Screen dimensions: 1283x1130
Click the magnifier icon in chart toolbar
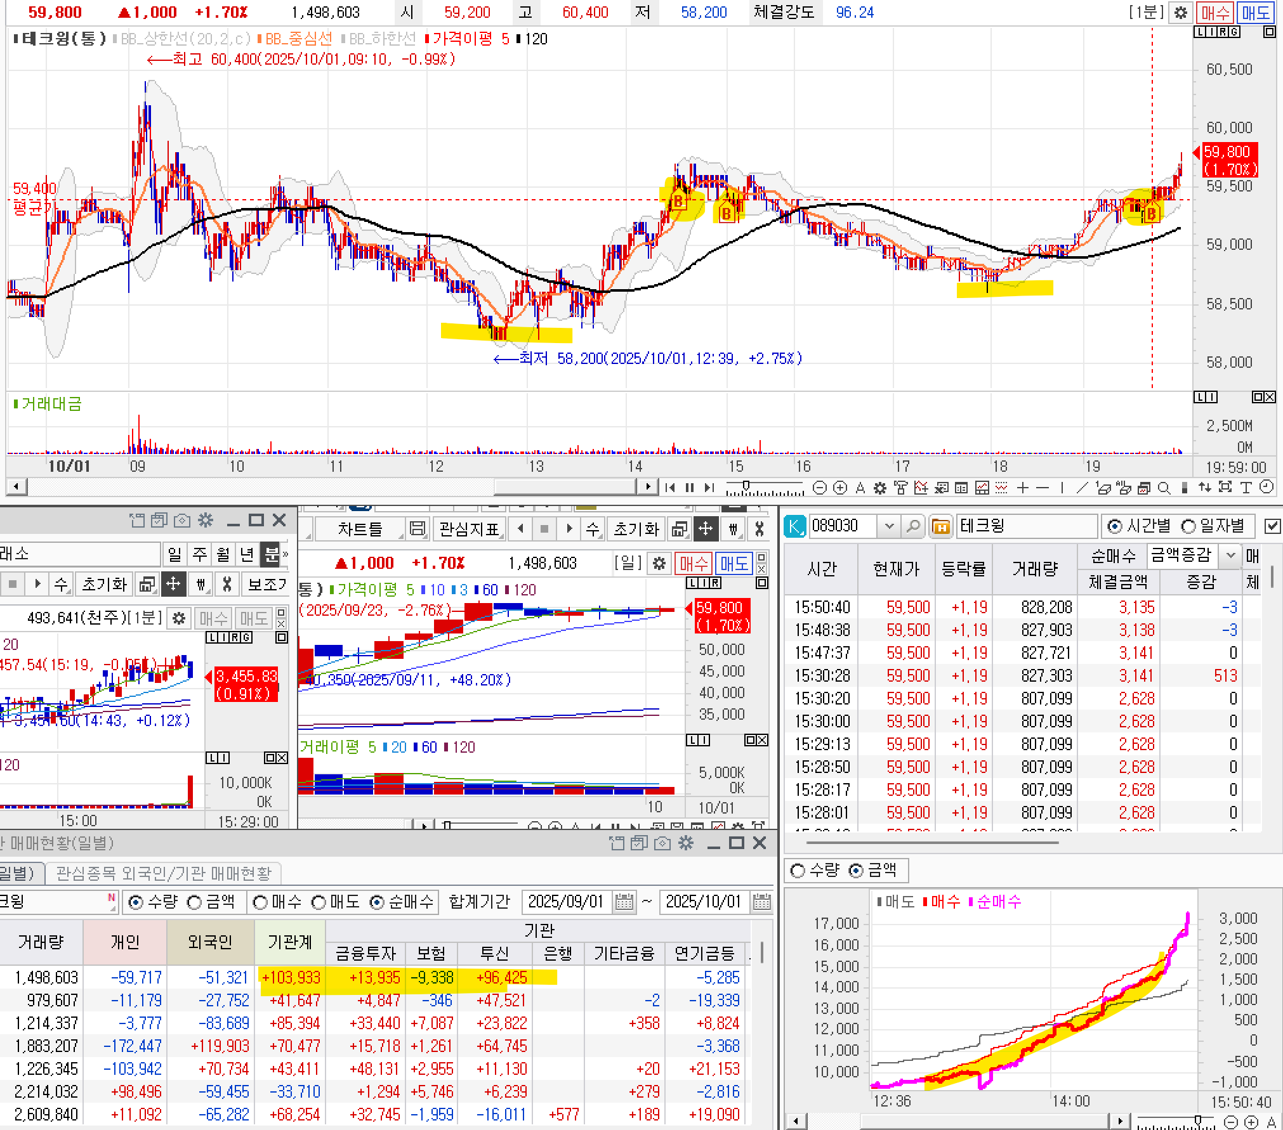coord(1164,488)
